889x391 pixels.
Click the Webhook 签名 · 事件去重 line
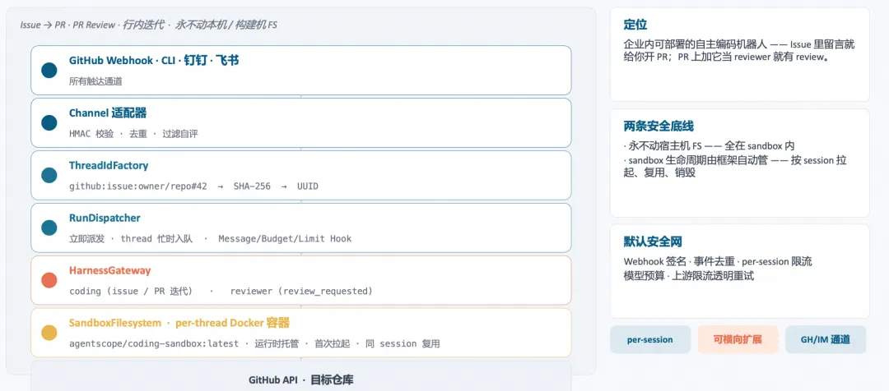pyautogui.click(x=718, y=262)
